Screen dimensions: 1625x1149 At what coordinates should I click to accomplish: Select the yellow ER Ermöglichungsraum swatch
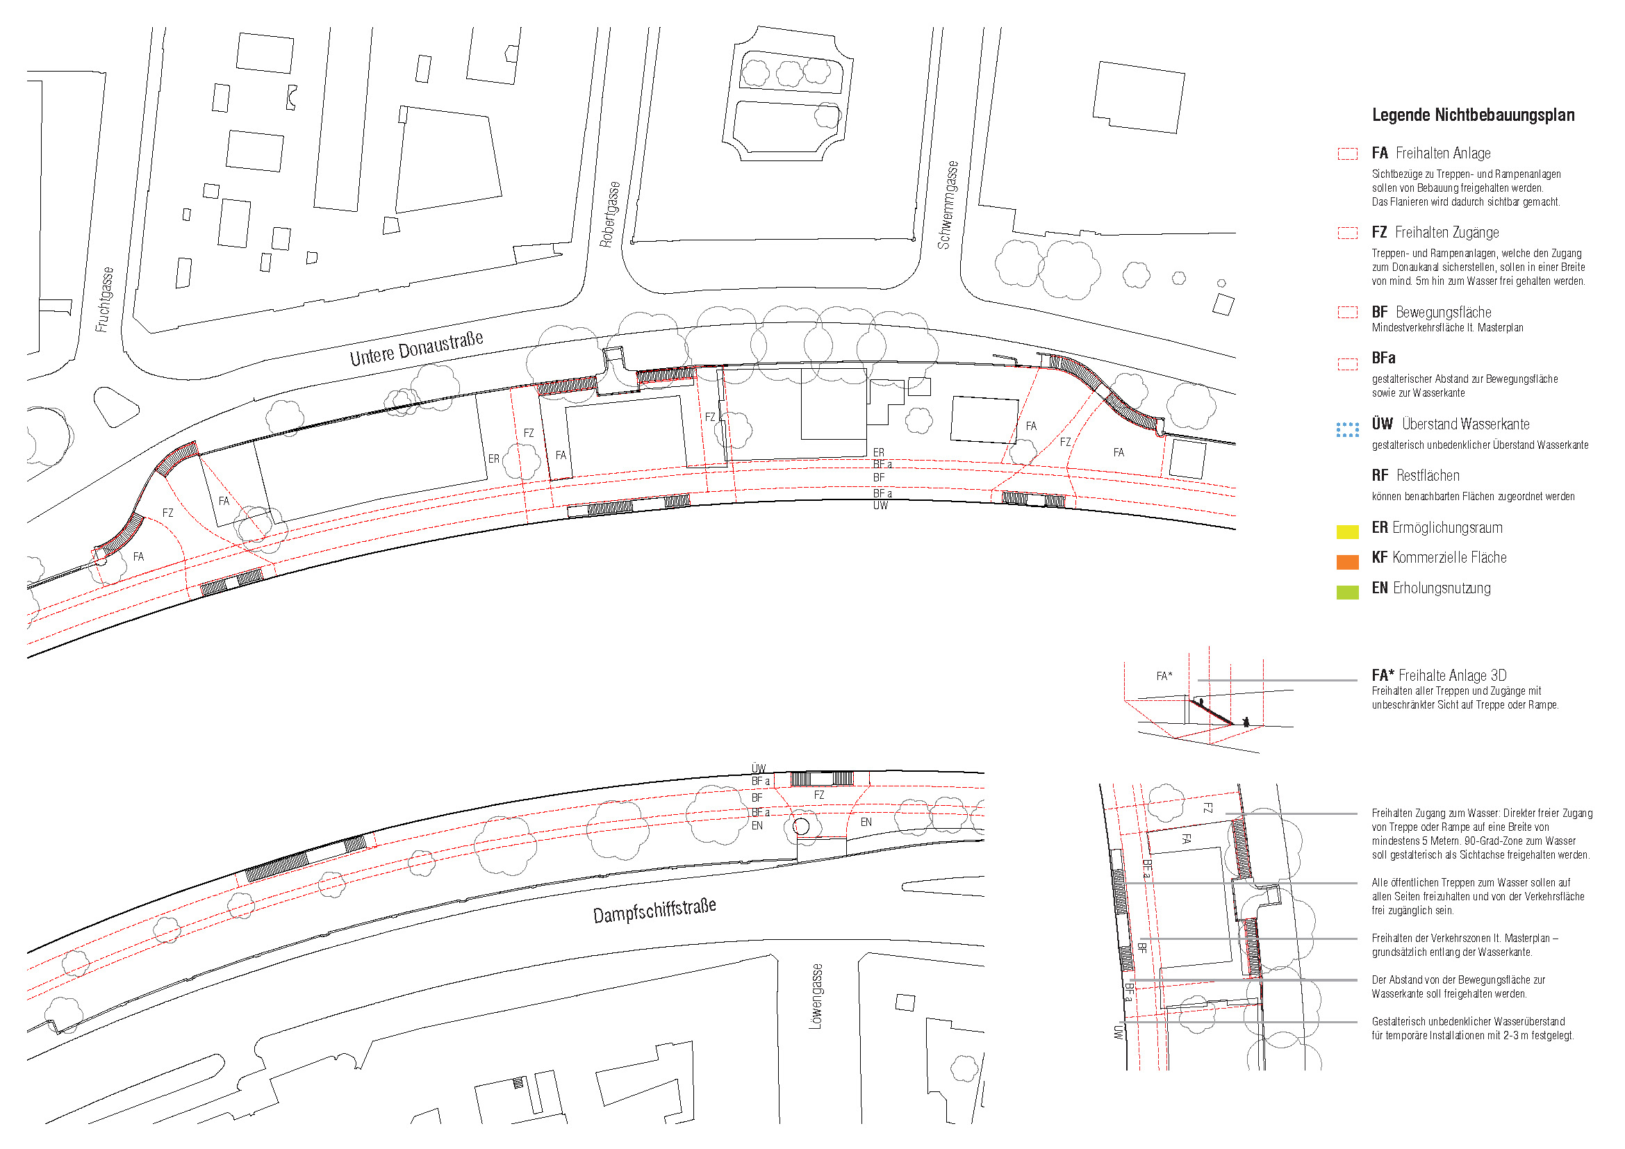tap(1347, 531)
